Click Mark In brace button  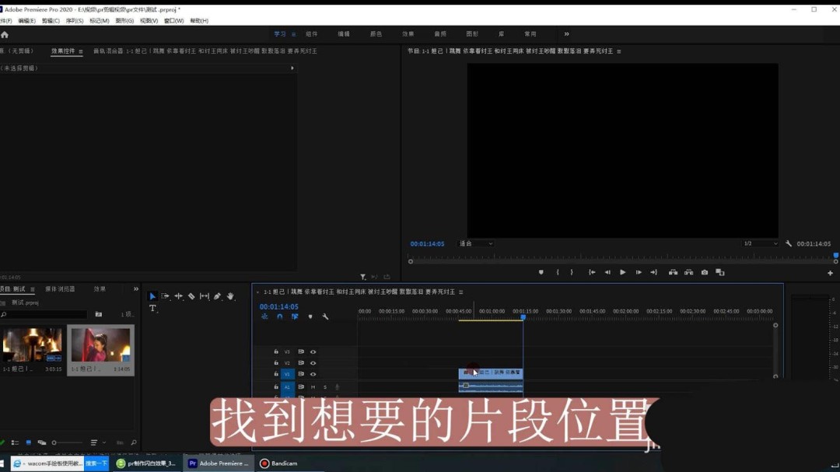558,273
